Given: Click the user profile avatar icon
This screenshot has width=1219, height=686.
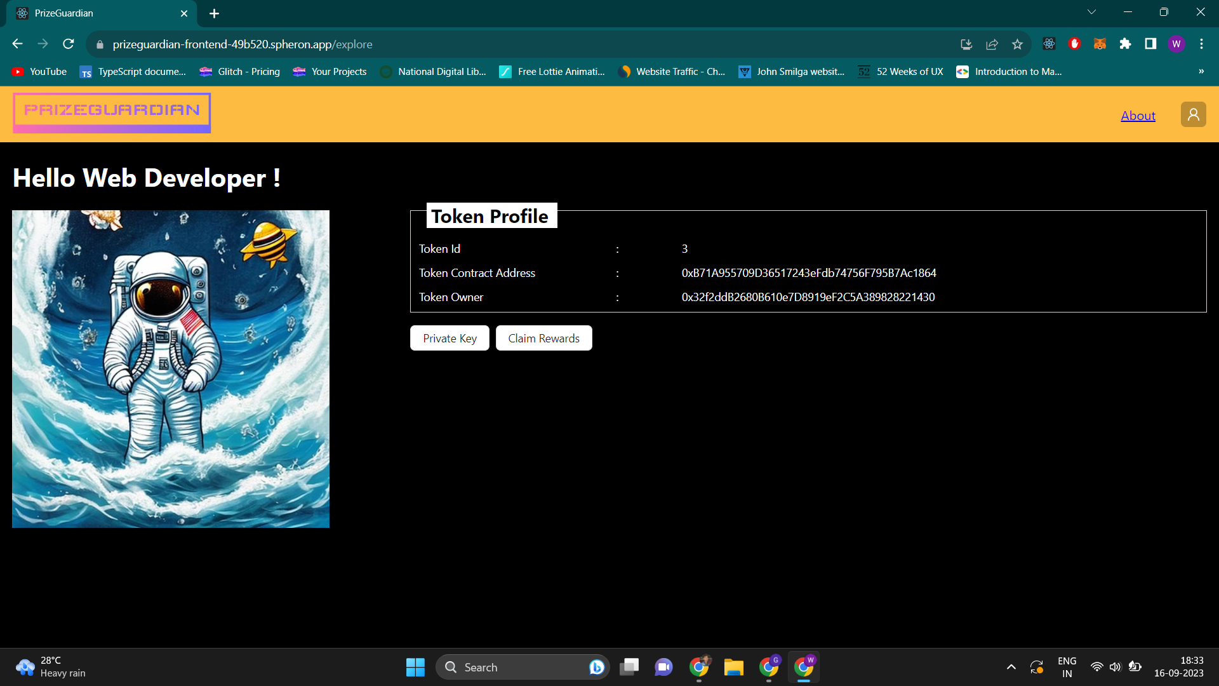Looking at the screenshot, I should (1193, 114).
